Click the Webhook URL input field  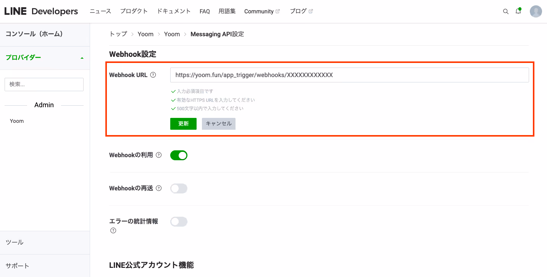click(349, 75)
